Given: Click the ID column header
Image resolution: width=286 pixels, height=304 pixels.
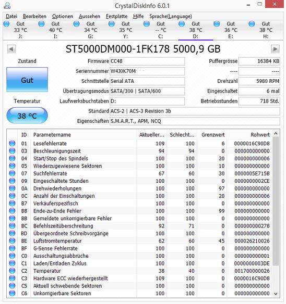Looking at the screenshot, I should click(24, 135).
